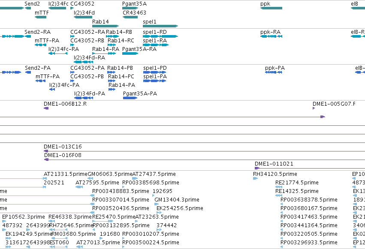Select transcript Rab14-RC
The width and height of the screenshot is (365, 249).
click(112, 45)
